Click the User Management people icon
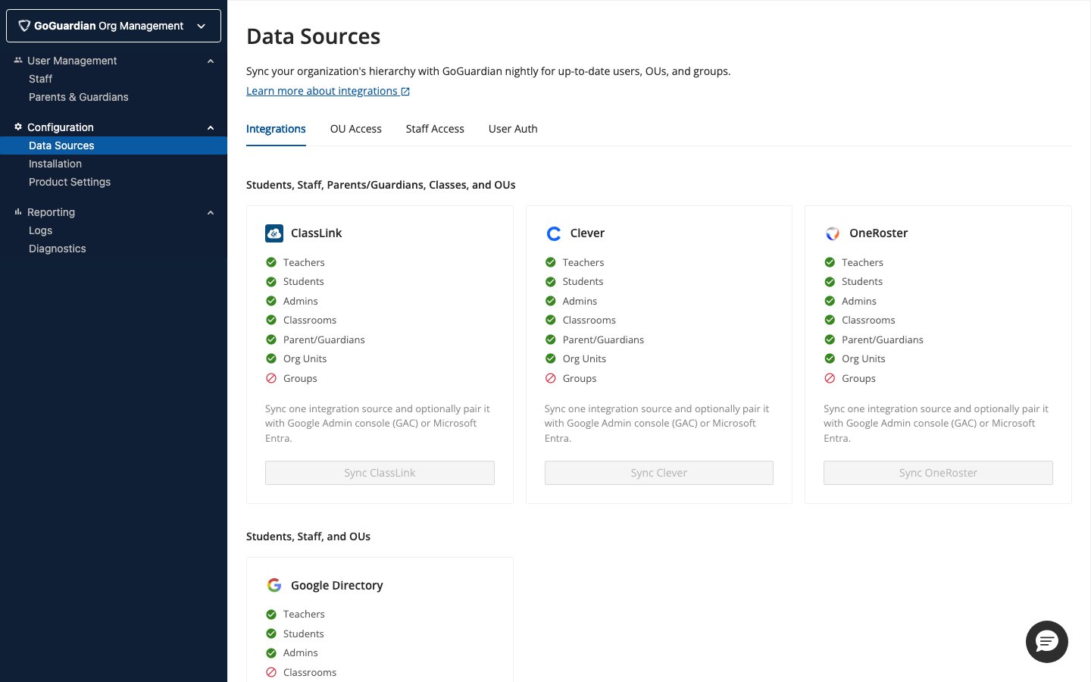Viewport: 1091px width, 682px height. (x=18, y=60)
